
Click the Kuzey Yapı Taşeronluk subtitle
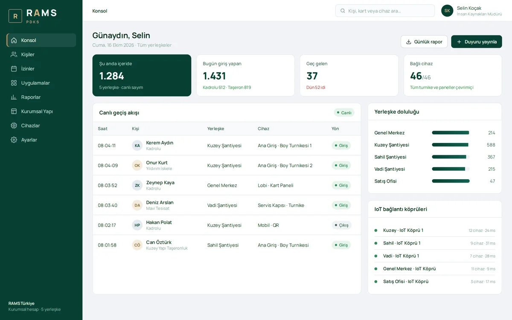pos(167,248)
